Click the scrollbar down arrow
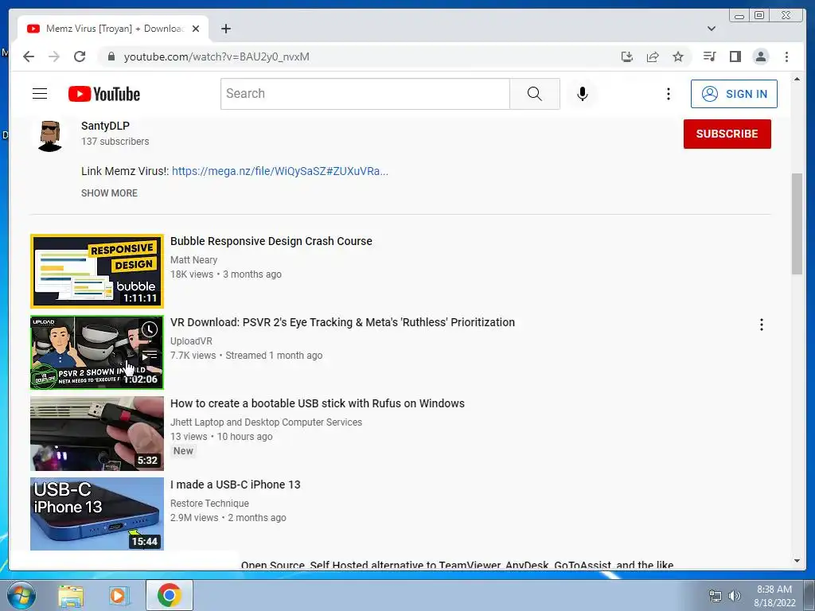Image resolution: width=815 pixels, height=611 pixels. pyautogui.click(x=797, y=561)
